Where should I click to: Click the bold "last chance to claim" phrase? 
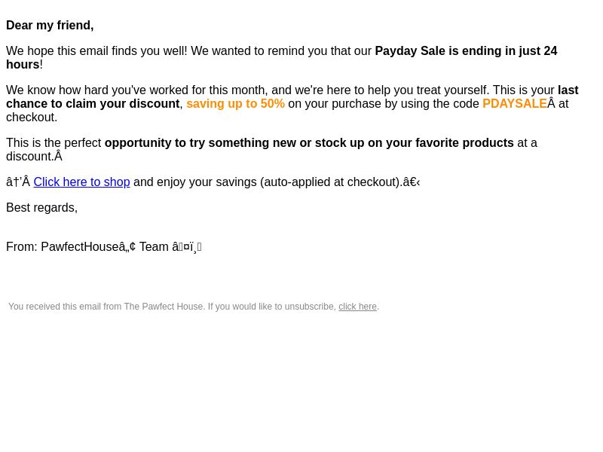(x=568, y=90)
